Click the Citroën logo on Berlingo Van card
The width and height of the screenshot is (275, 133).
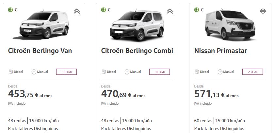coord(77,11)
